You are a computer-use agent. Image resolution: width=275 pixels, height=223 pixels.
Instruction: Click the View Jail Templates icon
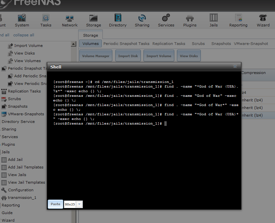[4, 183]
